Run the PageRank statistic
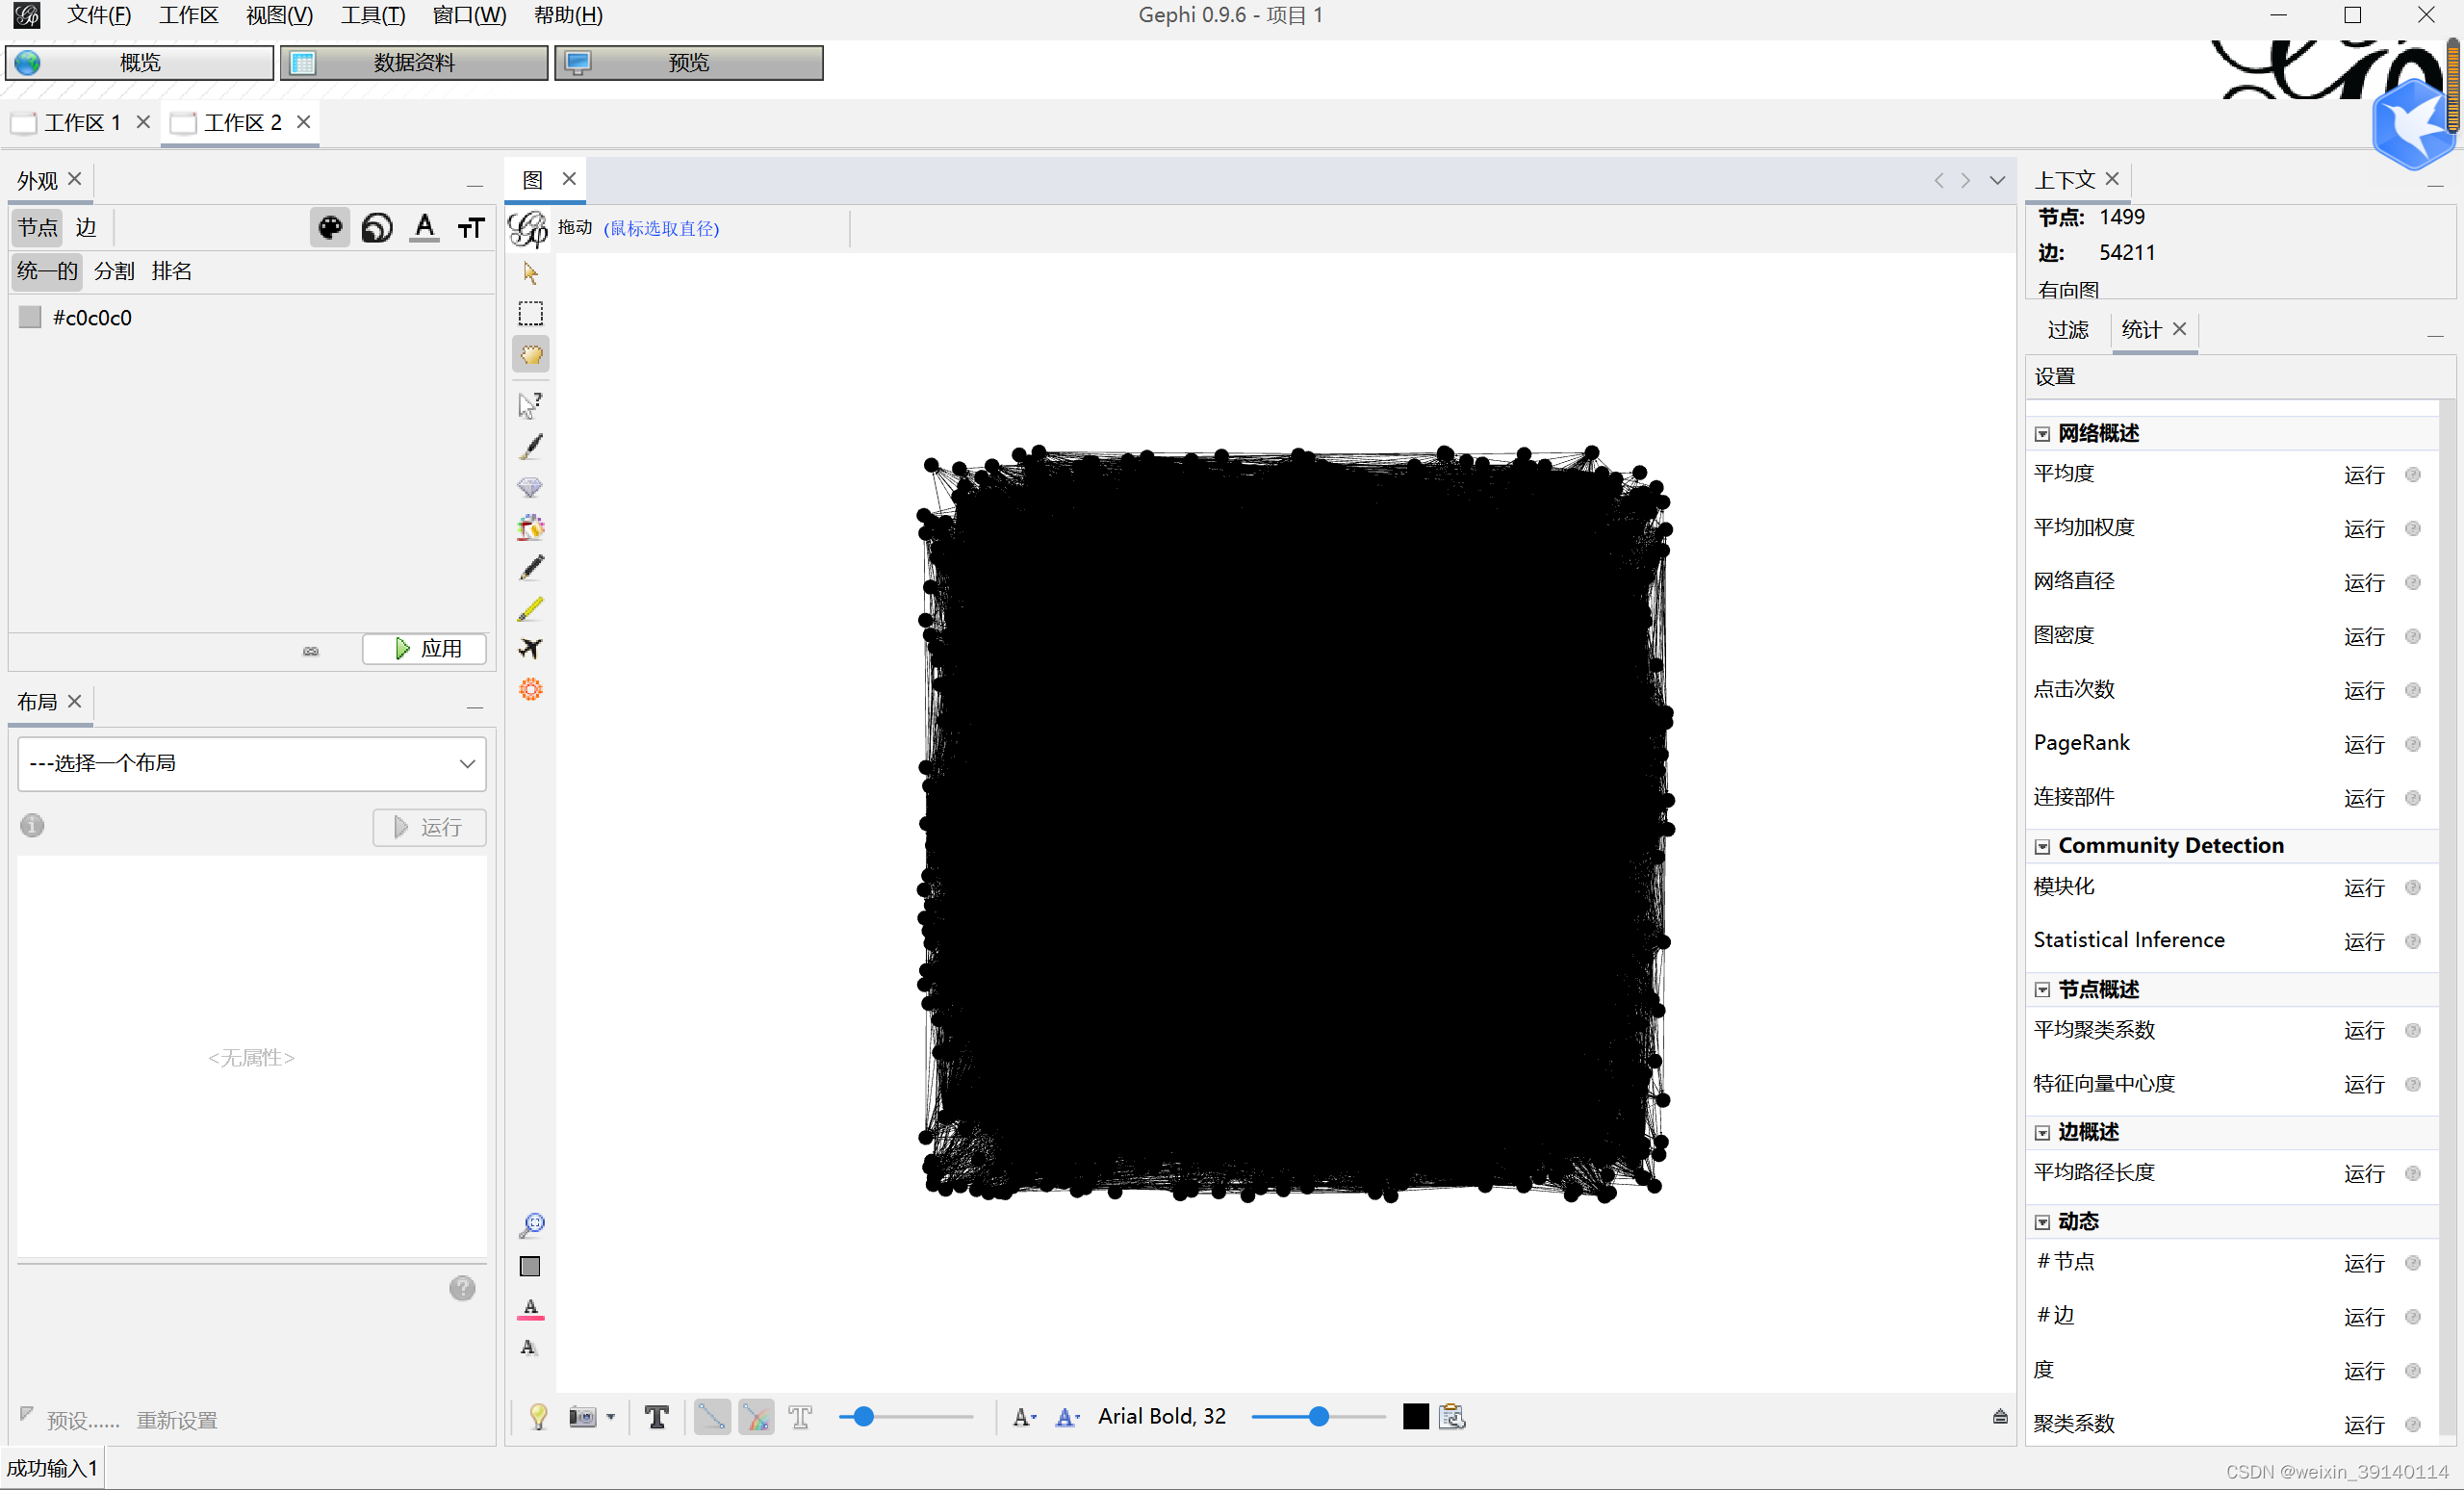This screenshot has width=2464, height=1490. point(2363,744)
